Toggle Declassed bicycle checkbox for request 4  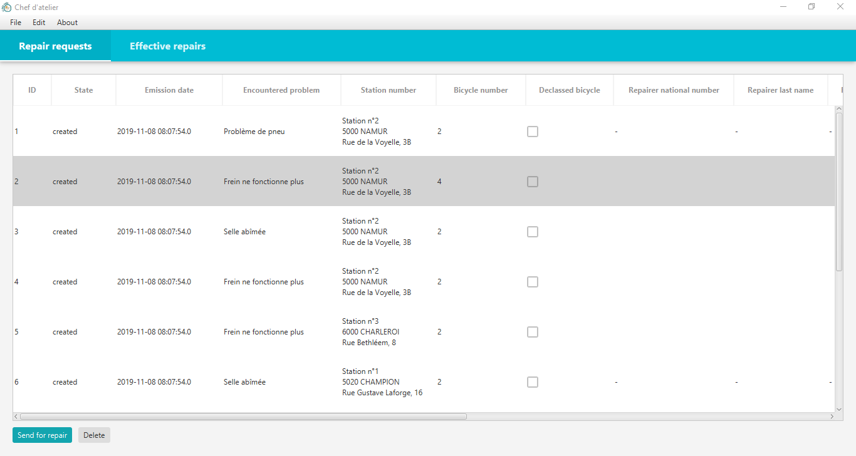pyautogui.click(x=533, y=282)
